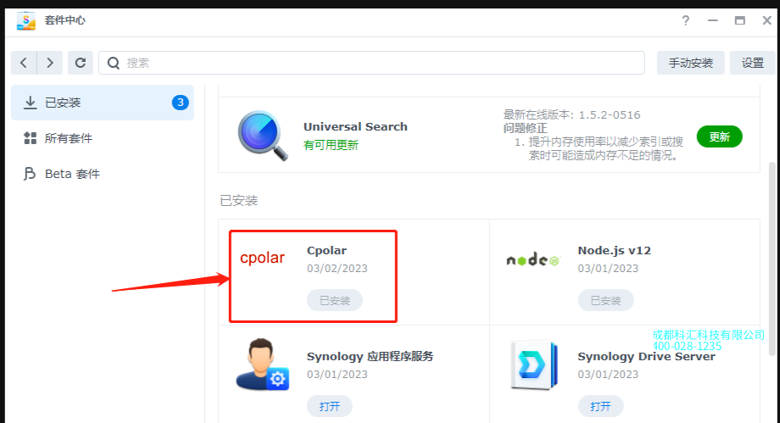Viewport: 780px width, 423px height.
Task: Open the help question mark
Action: [x=686, y=20]
